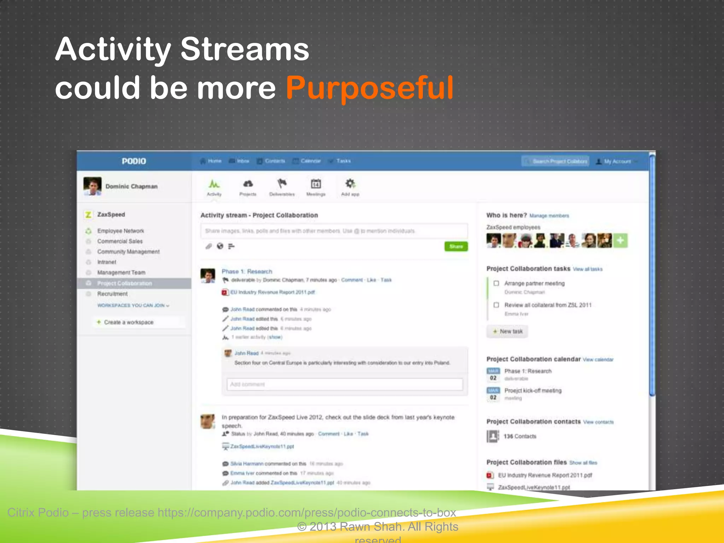
Task: Open Inbox in top navigation
Action: pos(239,161)
